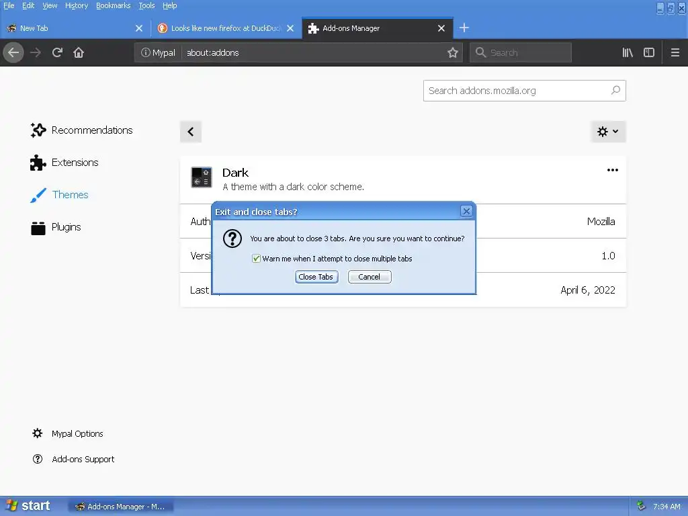688x516 pixels.
Task: Open Plugins category
Action: (56, 227)
